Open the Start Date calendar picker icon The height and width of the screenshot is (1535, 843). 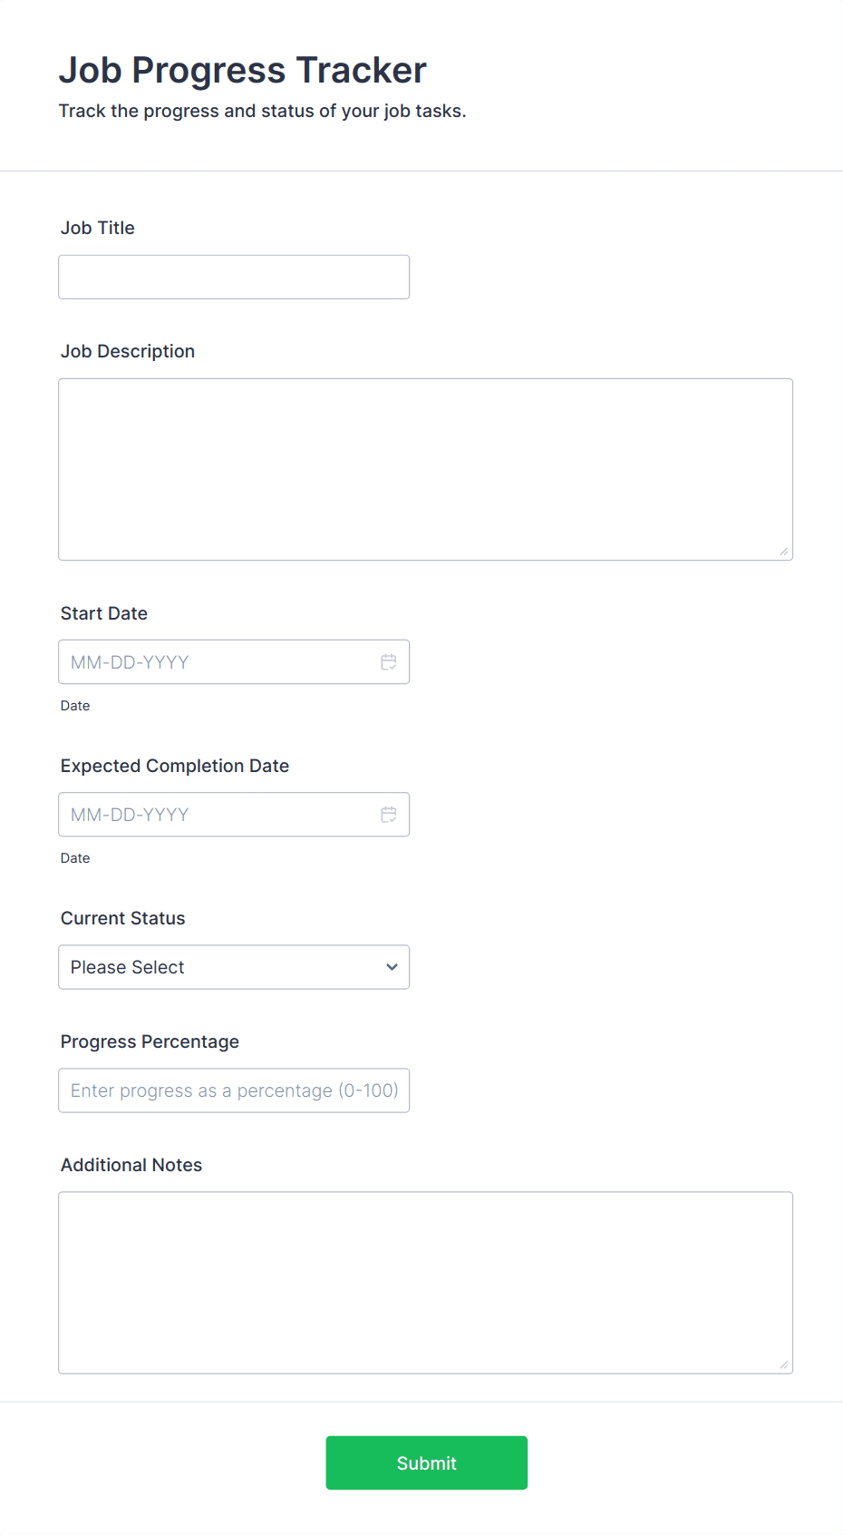pos(389,662)
